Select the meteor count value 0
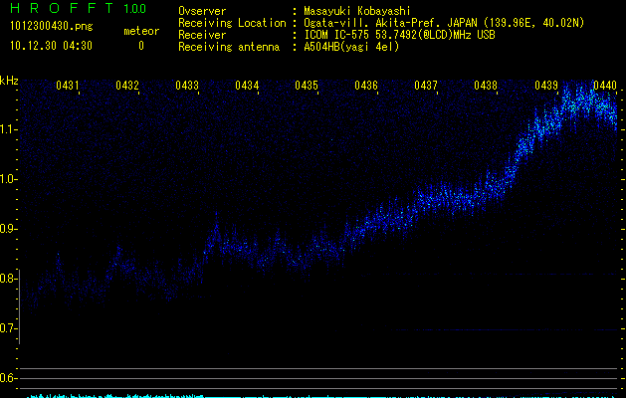 (x=140, y=46)
